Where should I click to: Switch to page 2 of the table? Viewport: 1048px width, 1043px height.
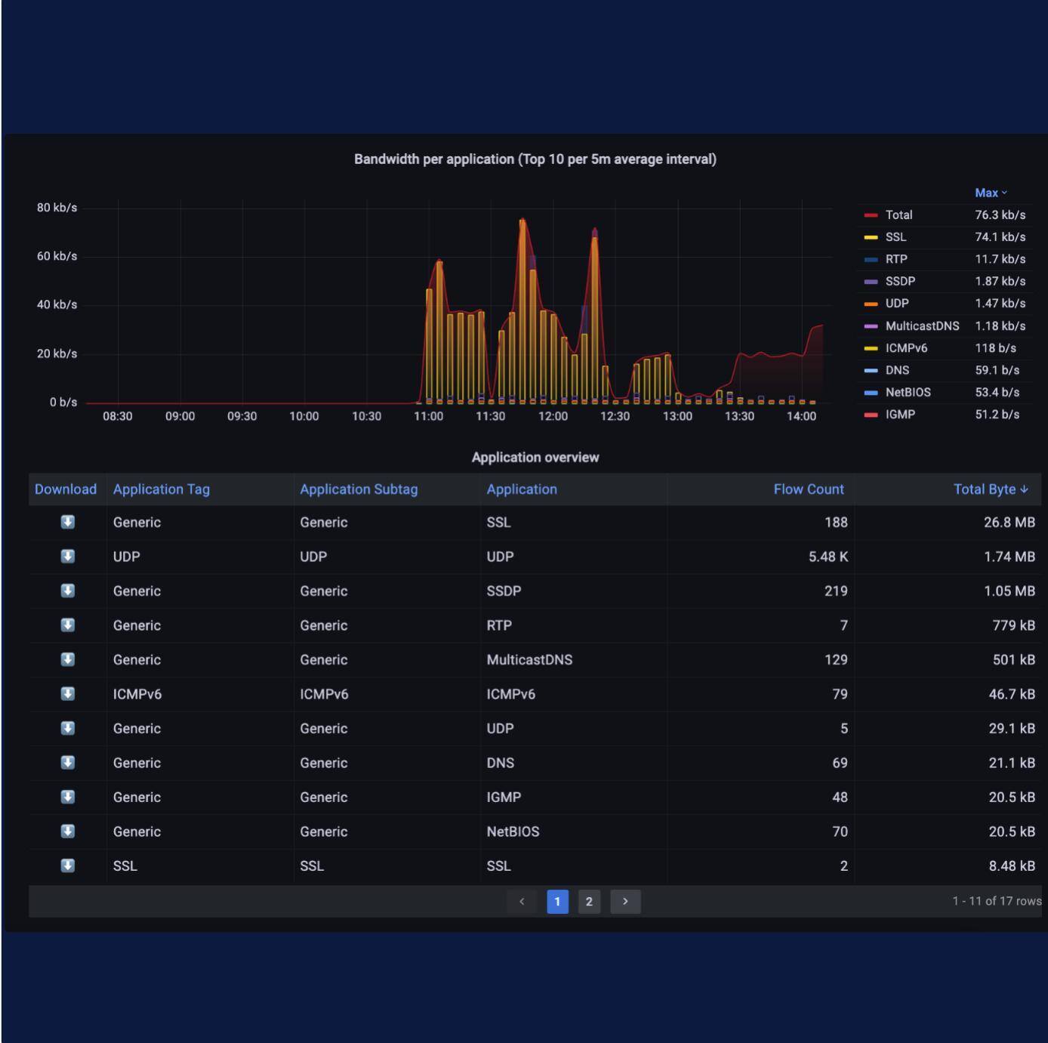[x=589, y=901]
